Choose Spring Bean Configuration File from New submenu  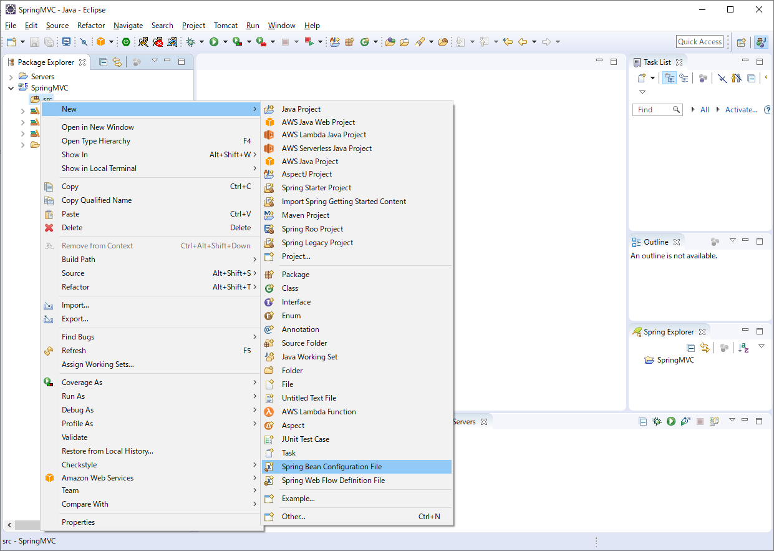pyautogui.click(x=357, y=467)
